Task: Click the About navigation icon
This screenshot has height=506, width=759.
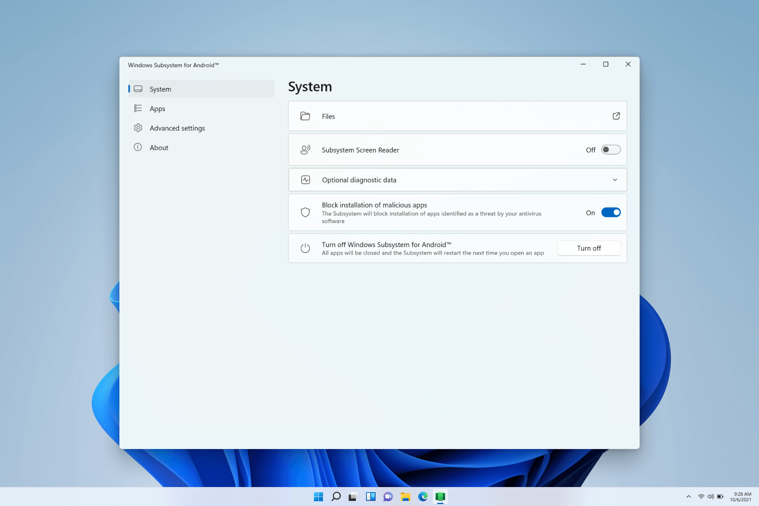Action: pos(138,147)
